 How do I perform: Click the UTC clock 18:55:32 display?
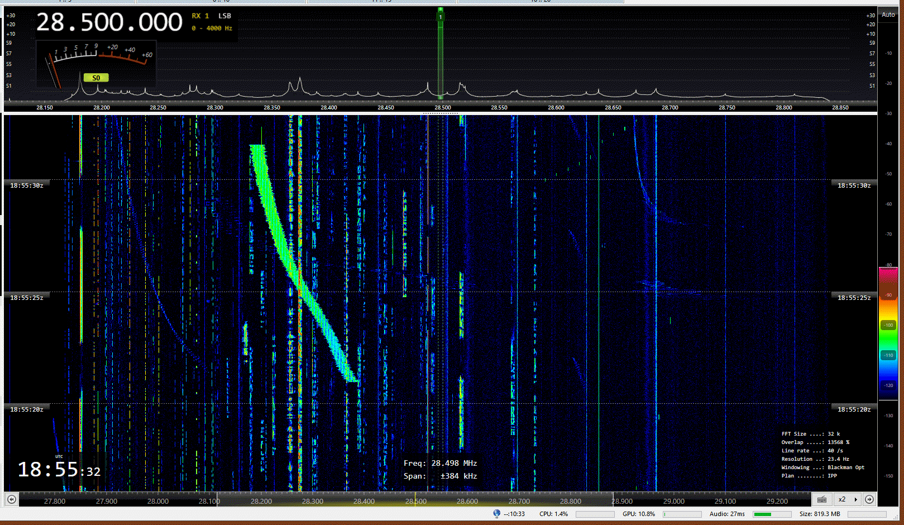pos(59,470)
